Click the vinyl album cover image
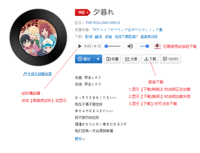The height and width of the screenshot is (153, 200). 38,38
